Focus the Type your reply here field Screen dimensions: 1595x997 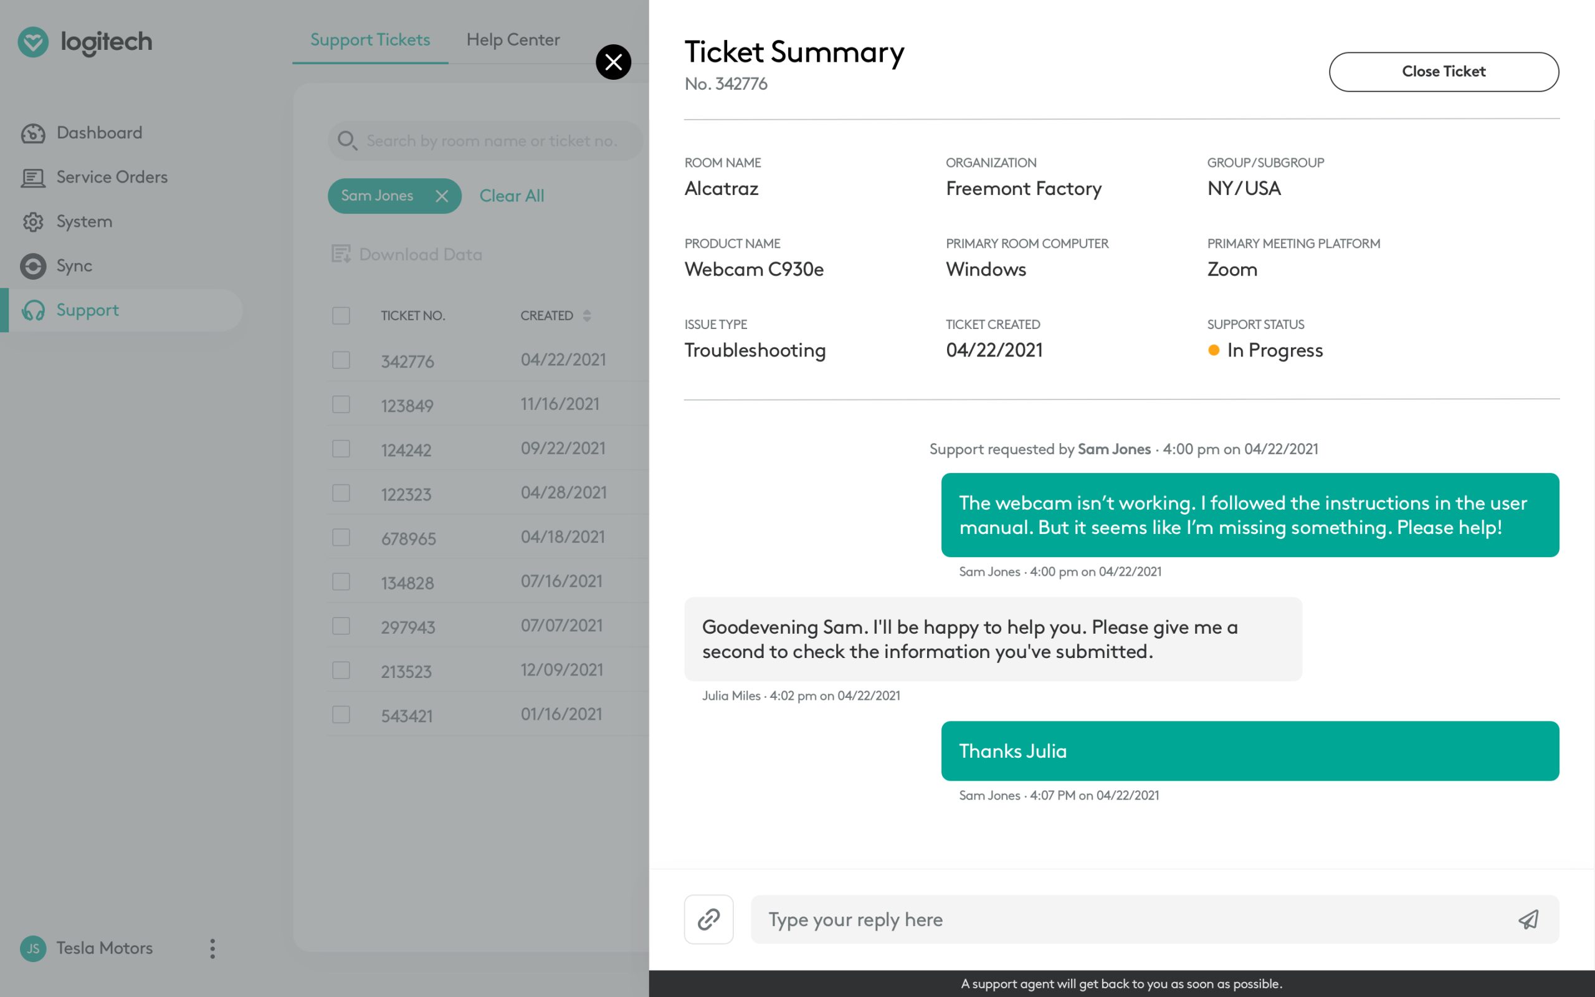1134,919
